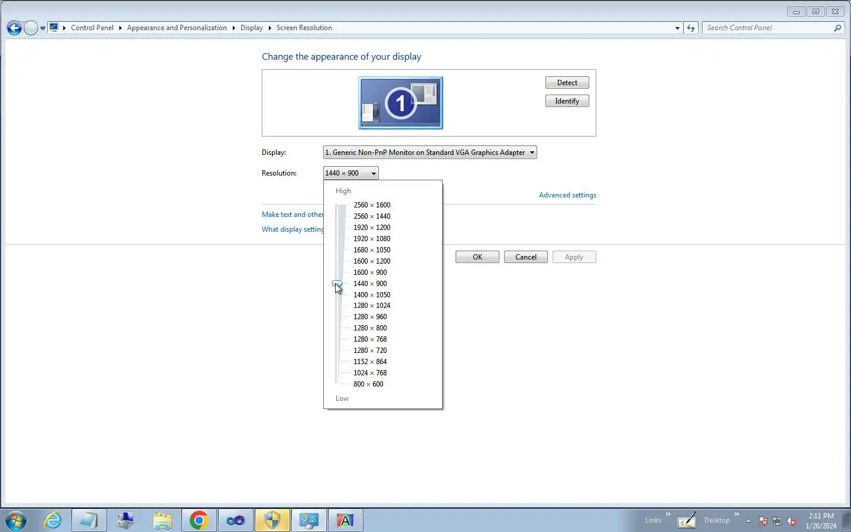Choose 1280 × 1024 resolution
This screenshot has height=532, width=851.
[x=372, y=306]
